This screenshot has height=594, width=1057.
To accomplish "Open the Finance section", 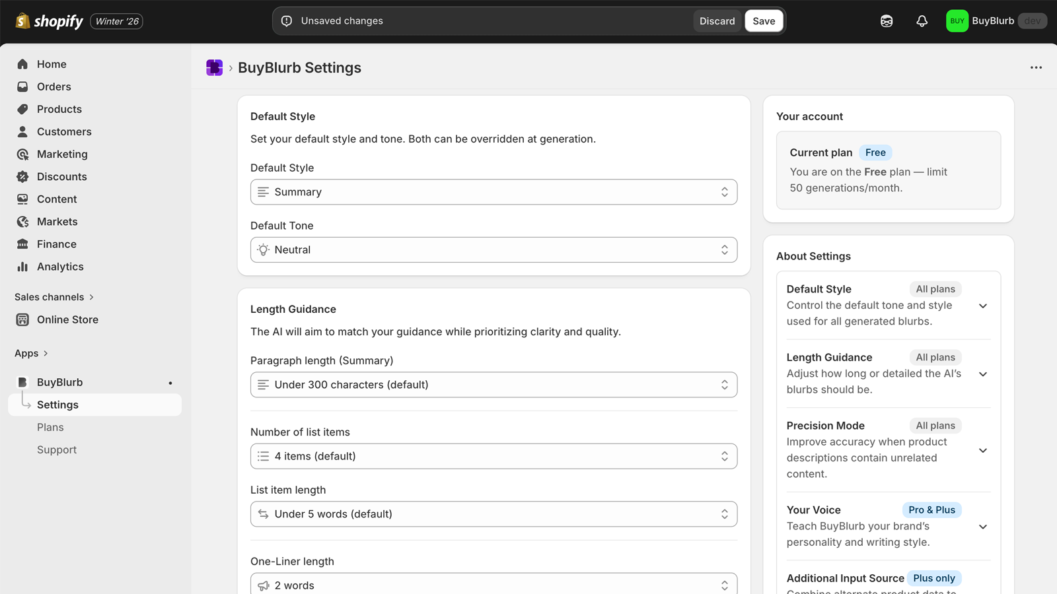I will [56, 244].
